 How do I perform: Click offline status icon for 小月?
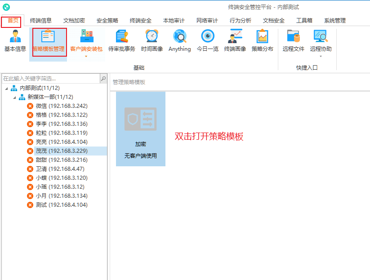pyautogui.click(x=30, y=196)
